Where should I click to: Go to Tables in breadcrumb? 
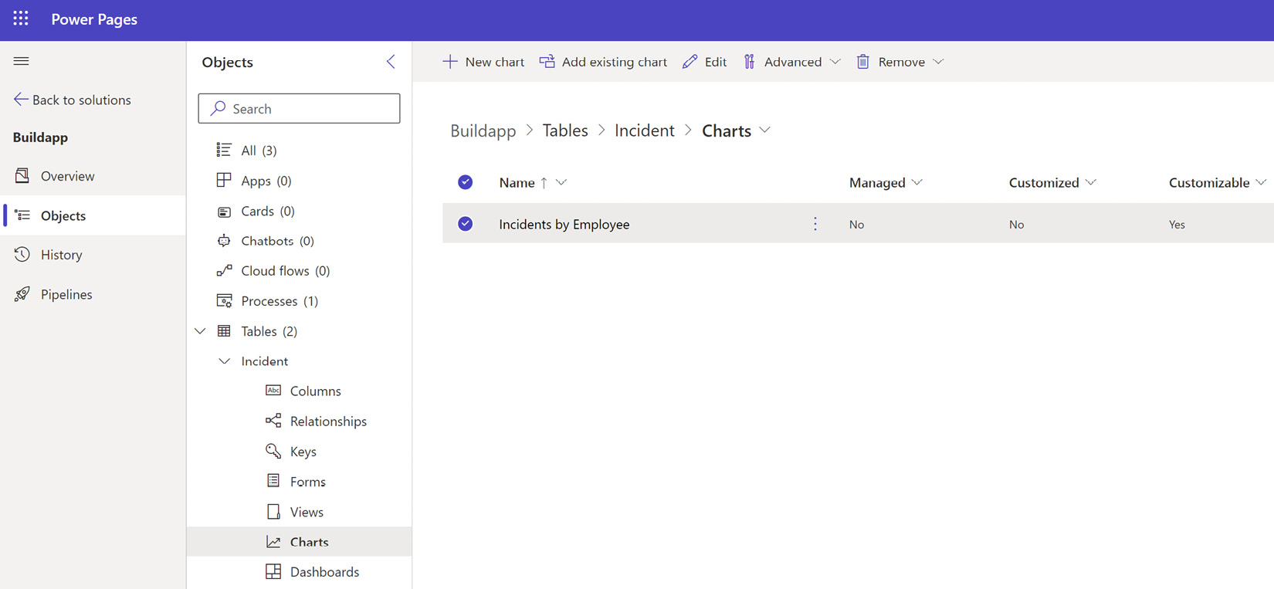[565, 130]
